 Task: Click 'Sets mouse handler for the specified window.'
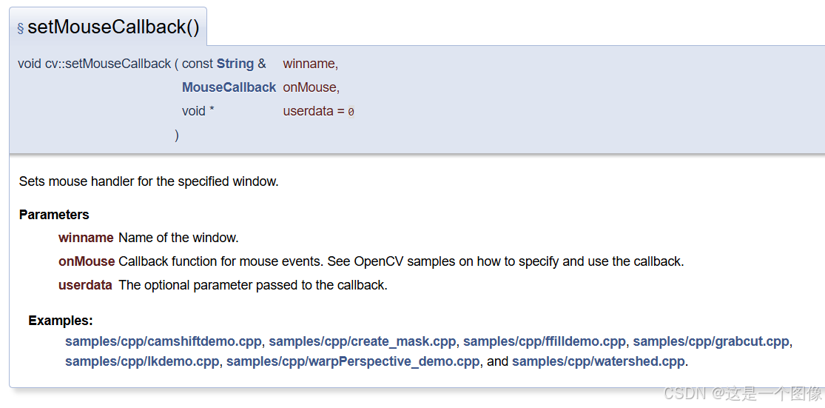[149, 181]
